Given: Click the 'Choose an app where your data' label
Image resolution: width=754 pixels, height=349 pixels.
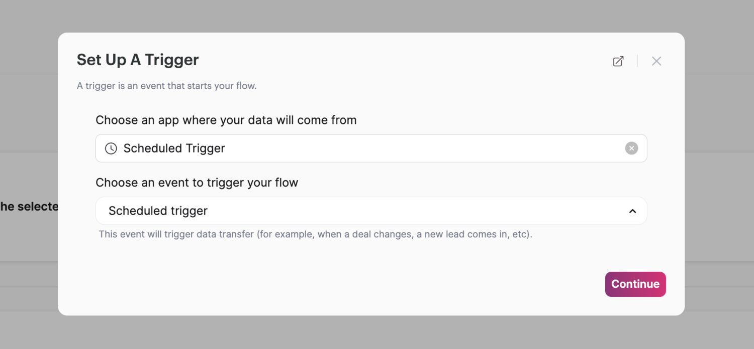Looking at the screenshot, I should [x=226, y=120].
